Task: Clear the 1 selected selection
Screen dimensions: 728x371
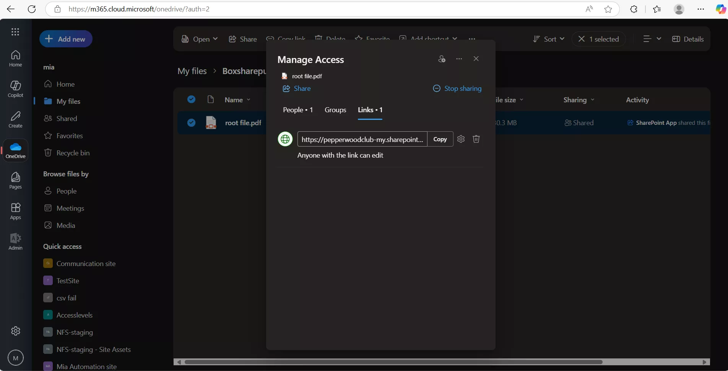Action: pos(598,39)
